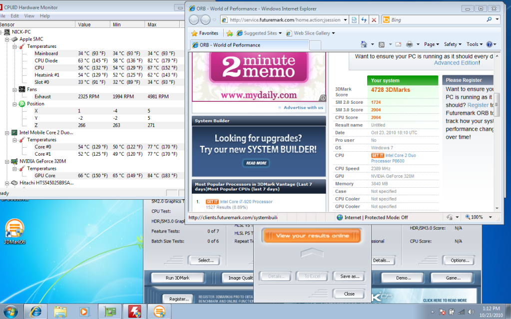The width and height of the screenshot is (511, 319).
Task: Open the Intel Core i7-920 Processor link
Action: tap(246, 202)
